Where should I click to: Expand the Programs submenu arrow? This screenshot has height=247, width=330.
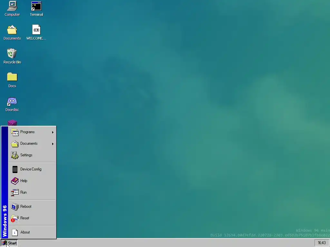tap(53, 132)
